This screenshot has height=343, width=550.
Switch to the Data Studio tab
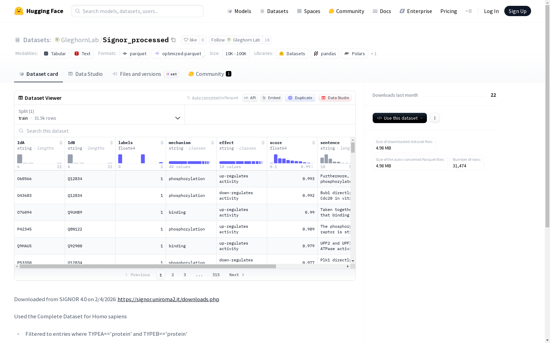(85, 74)
